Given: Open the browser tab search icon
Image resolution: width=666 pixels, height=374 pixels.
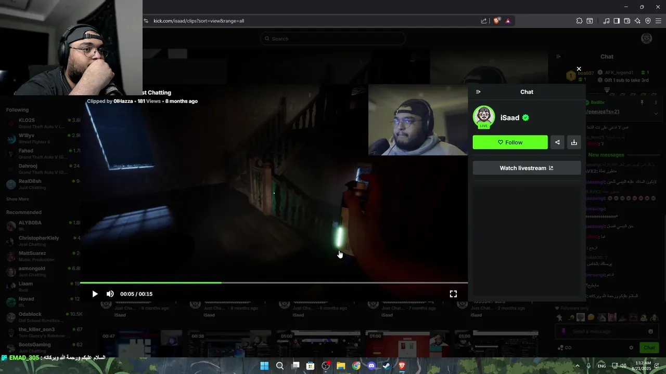Looking at the screenshot, I should pyautogui.click(x=590, y=21).
